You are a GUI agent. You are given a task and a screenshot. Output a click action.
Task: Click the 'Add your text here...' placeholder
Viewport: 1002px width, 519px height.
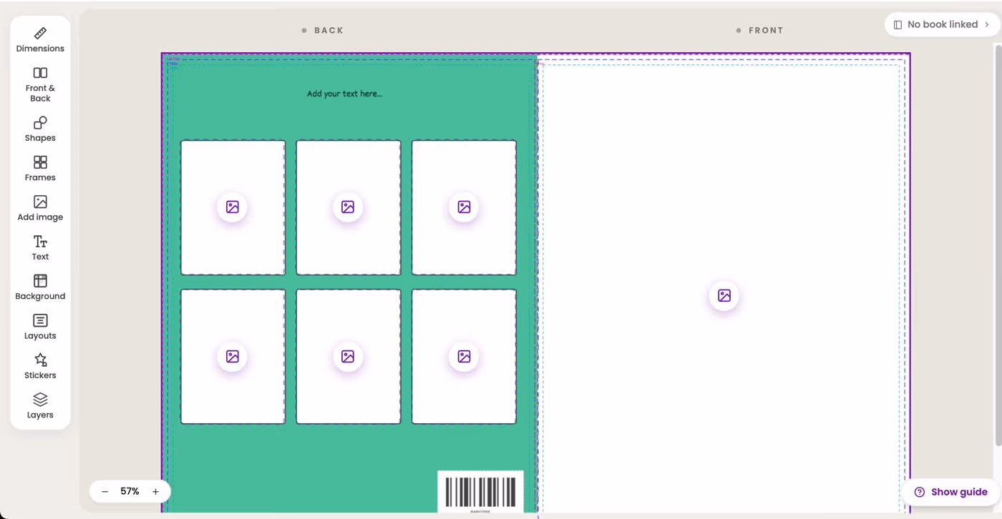[344, 94]
